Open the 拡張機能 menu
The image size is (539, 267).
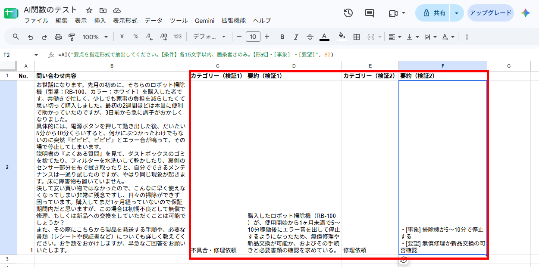click(233, 21)
